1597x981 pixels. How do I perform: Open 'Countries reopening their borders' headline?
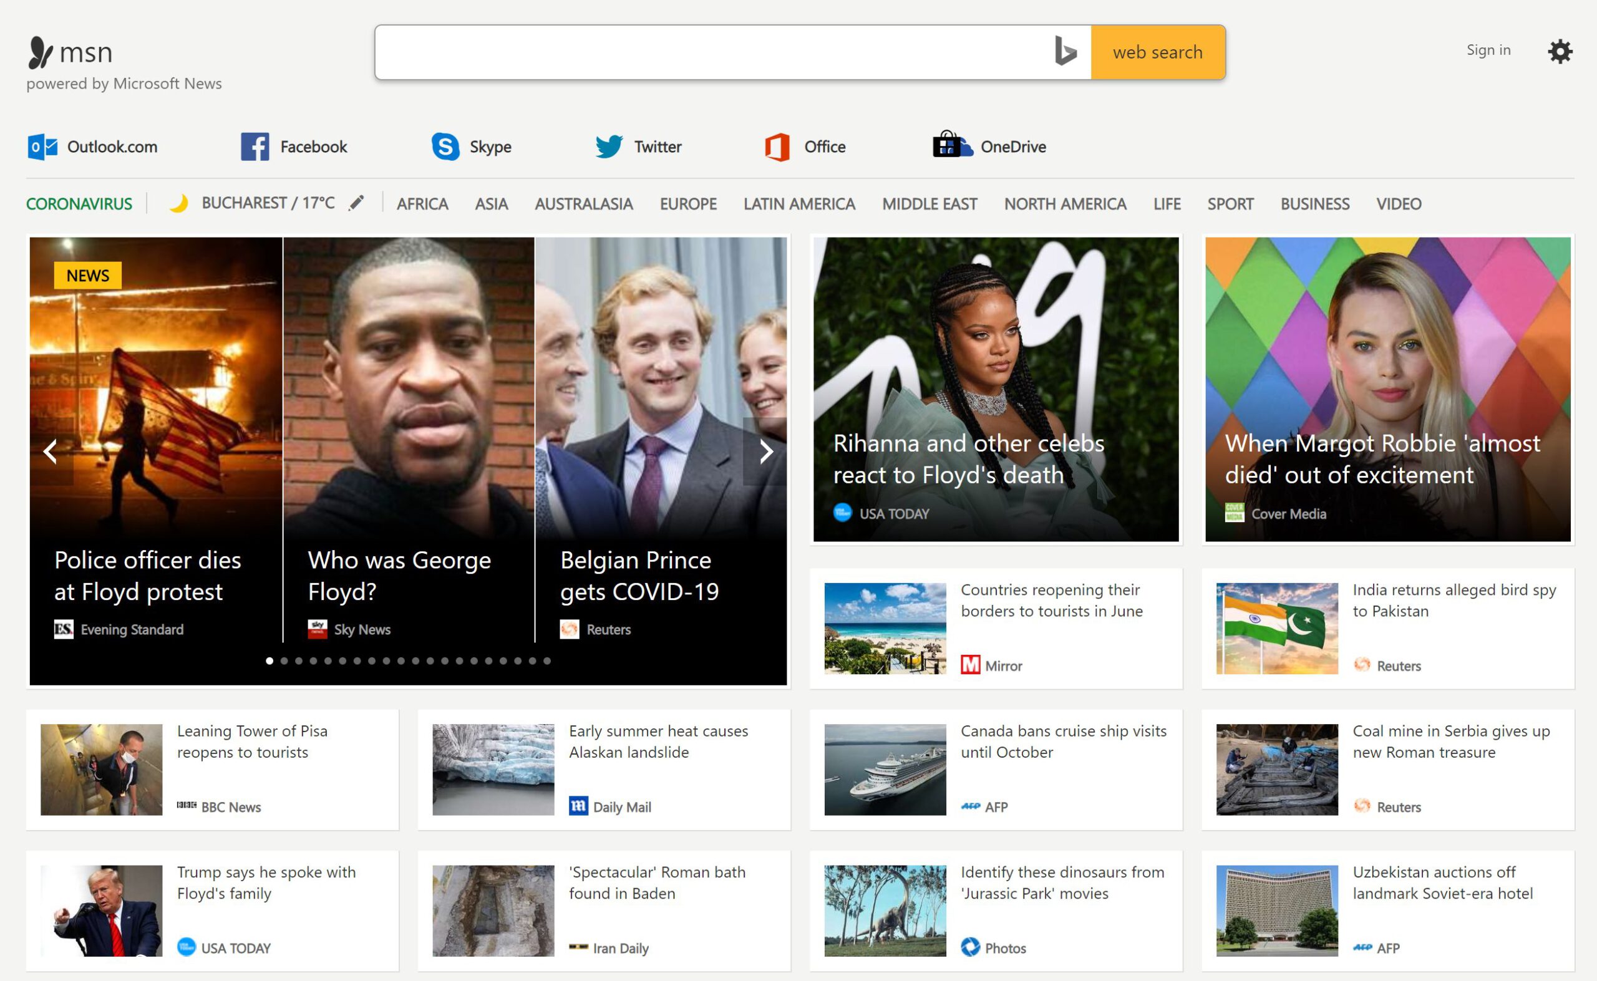click(1051, 600)
